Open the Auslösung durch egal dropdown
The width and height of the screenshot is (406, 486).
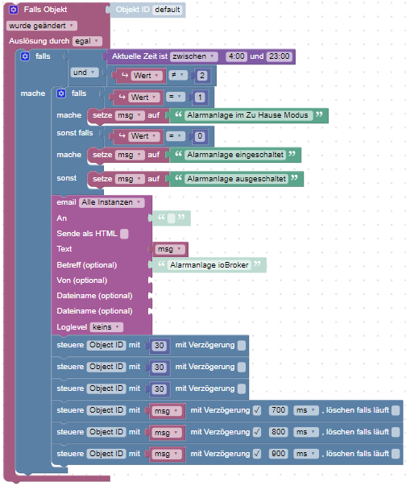click(87, 41)
